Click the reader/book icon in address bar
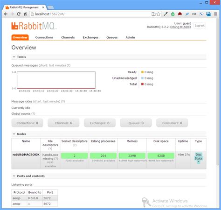The height and width of the screenshot is (210, 221). pos(153,14)
